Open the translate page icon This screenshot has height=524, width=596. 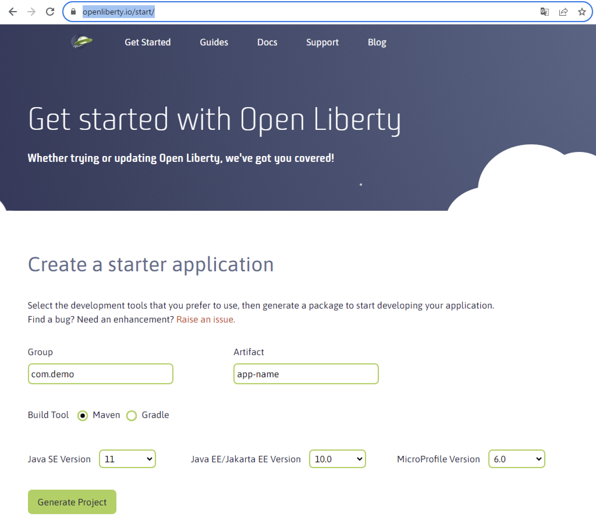(545, 12)
